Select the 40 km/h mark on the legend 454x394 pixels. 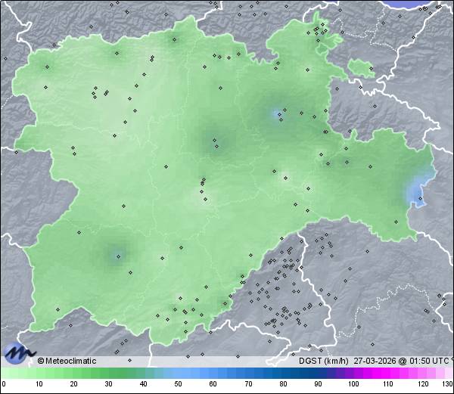[143, 384]
